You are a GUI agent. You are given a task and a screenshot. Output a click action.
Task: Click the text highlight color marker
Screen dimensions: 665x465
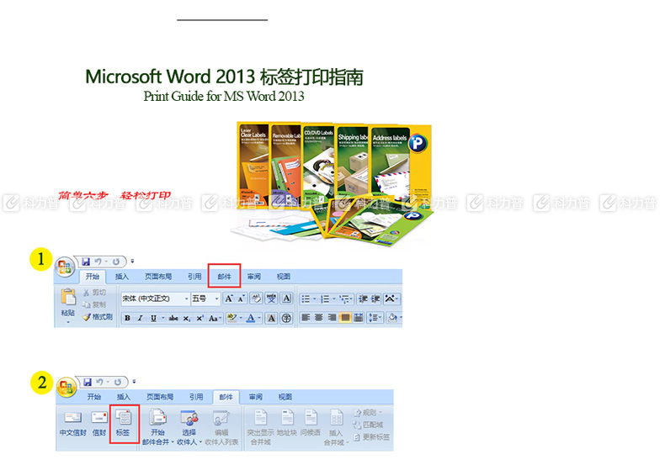point(231,318)
